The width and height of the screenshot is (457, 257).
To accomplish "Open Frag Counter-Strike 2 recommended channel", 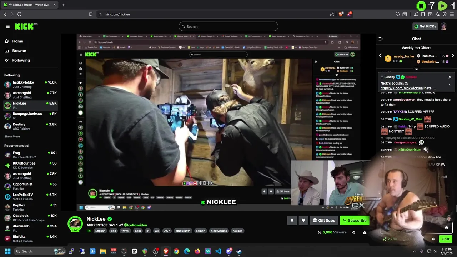I will click(x=30, y=155).
